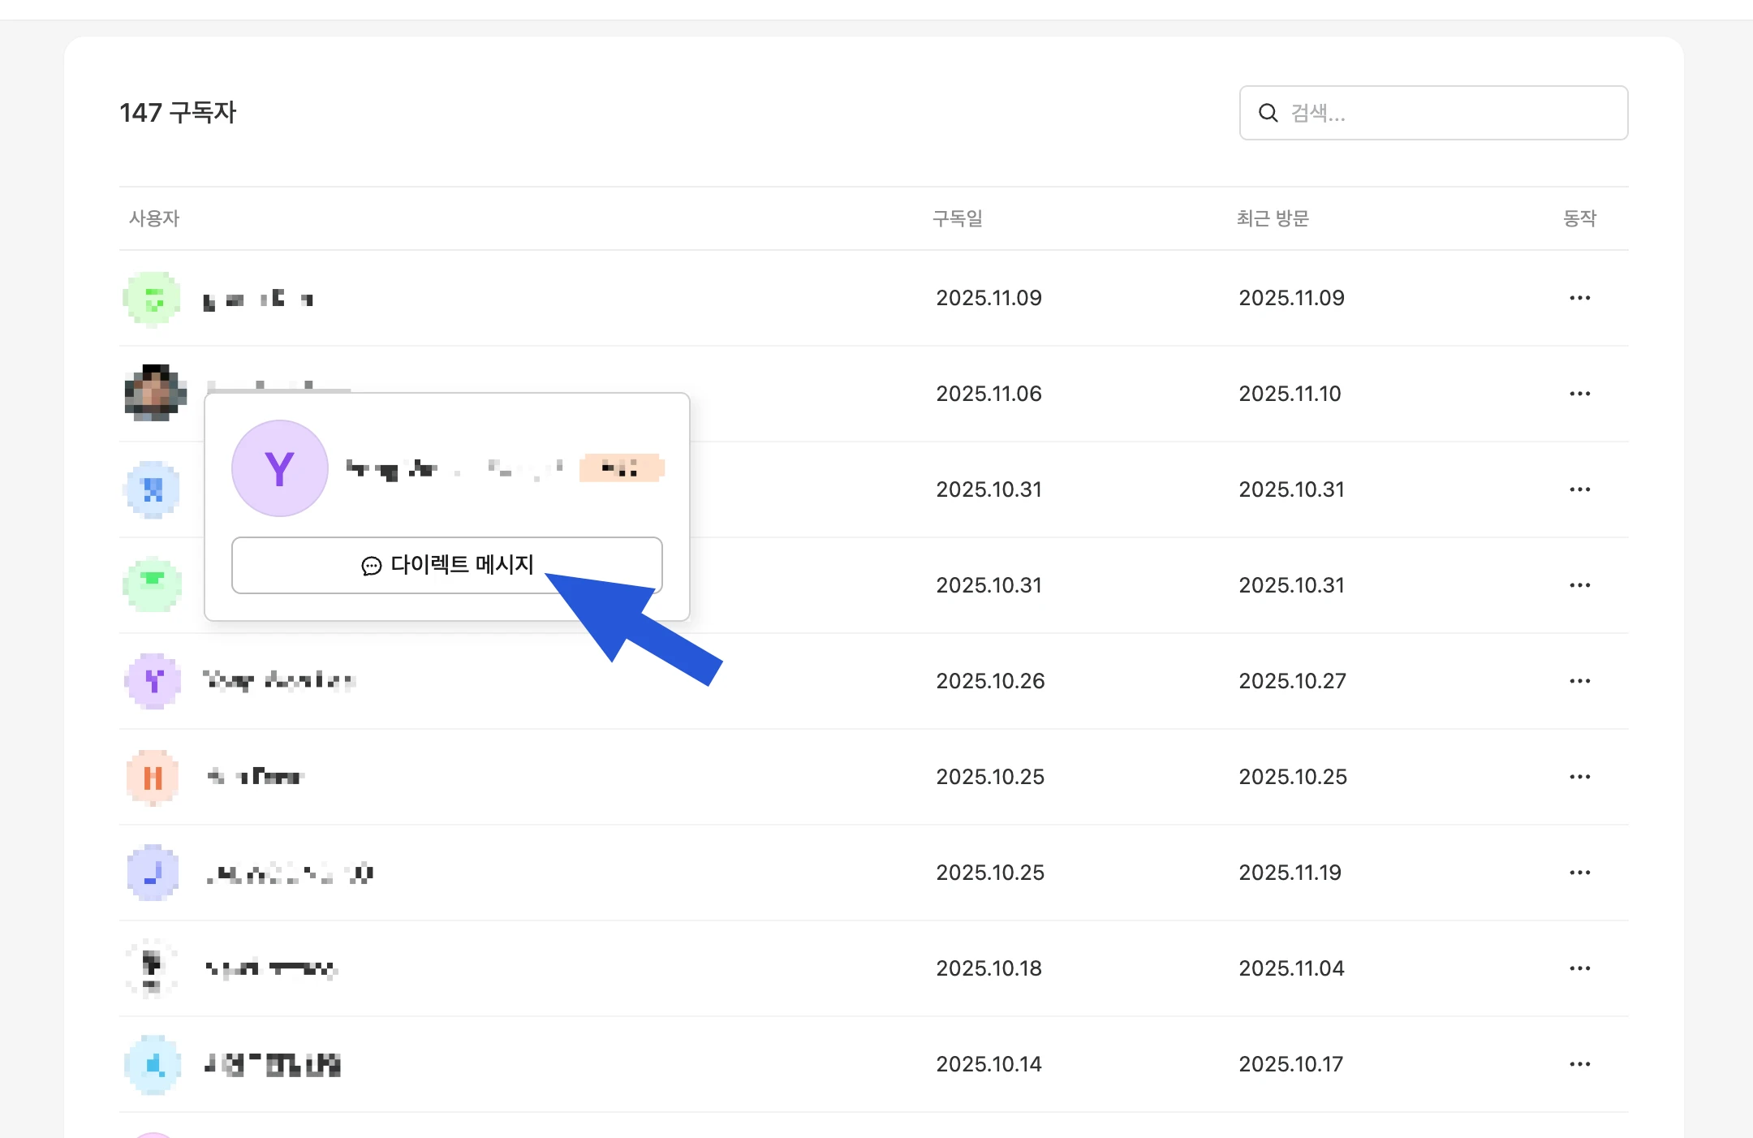Click the search magnifier icon
The width and height of the screenshot is (1753, 1138).
click(1268, 113)
